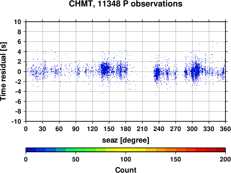This screenshot has height=173, width=231.
Task: Click the dense data cluster near seaz 305
Action: click(195, 71)
